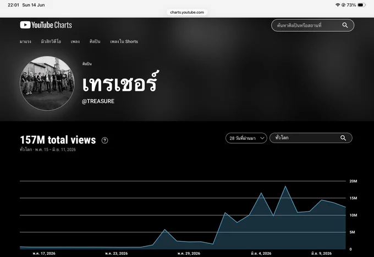
Task: Click the highest peak of the views chart
Action: tap(285, 186)
